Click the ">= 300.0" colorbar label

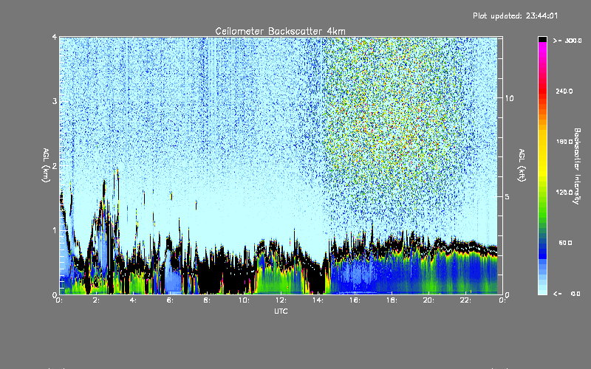[x=567, y=41]
